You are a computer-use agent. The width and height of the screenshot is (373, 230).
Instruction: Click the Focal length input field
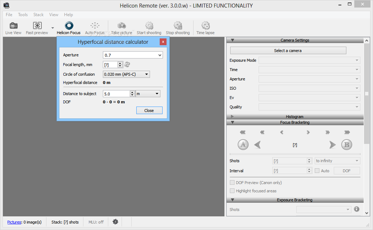[110, 65]
